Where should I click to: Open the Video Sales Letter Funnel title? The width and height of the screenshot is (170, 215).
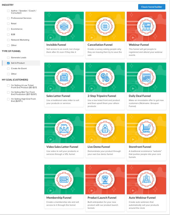pyautogui.click(x=62, y=147)
